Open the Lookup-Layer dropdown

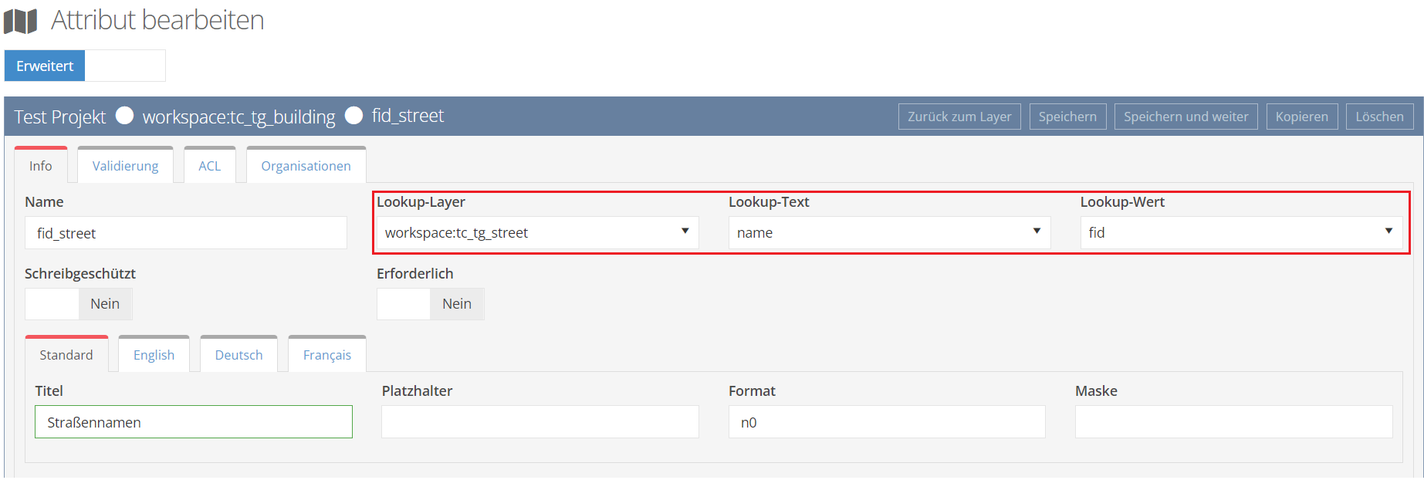[536, 233]
